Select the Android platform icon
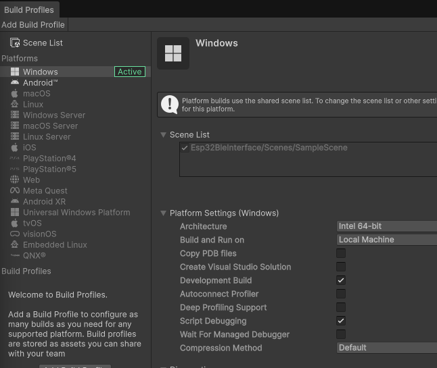 (15, 83)
